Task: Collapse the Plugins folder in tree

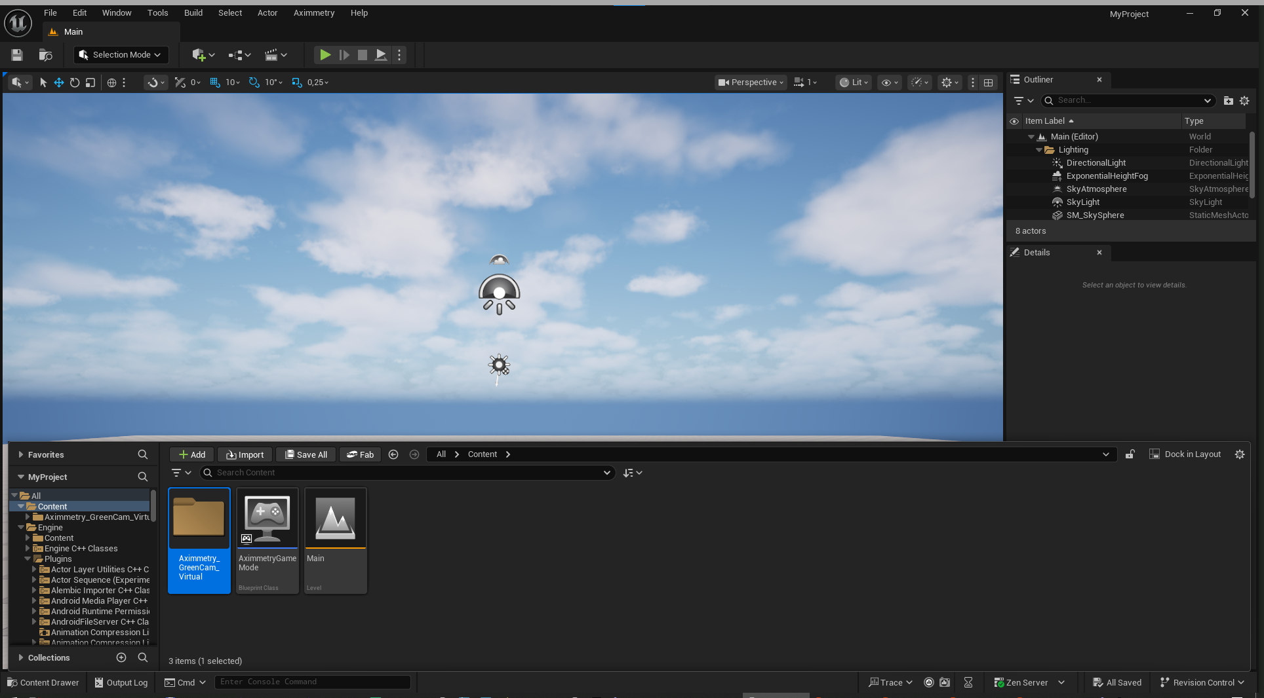Action: 28,559
